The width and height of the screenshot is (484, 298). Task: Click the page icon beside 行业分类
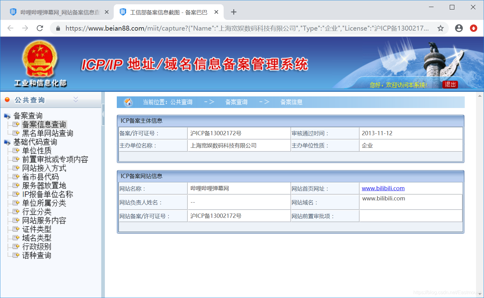click(16, 212)
